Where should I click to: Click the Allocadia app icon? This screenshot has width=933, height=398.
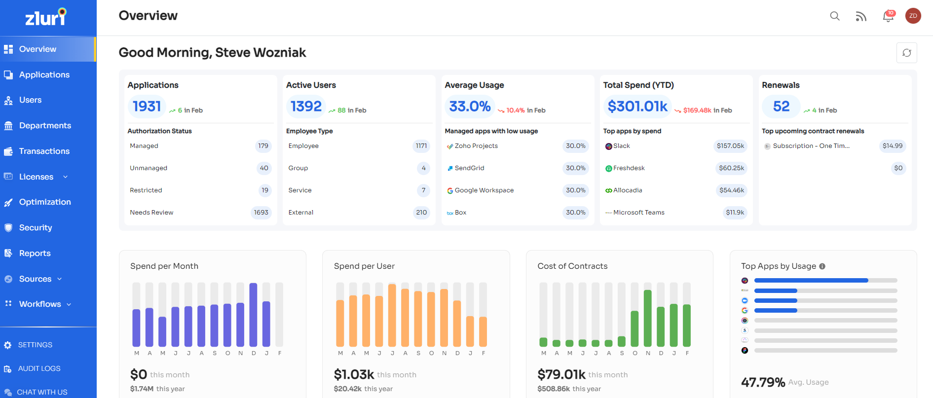(609, 191)
